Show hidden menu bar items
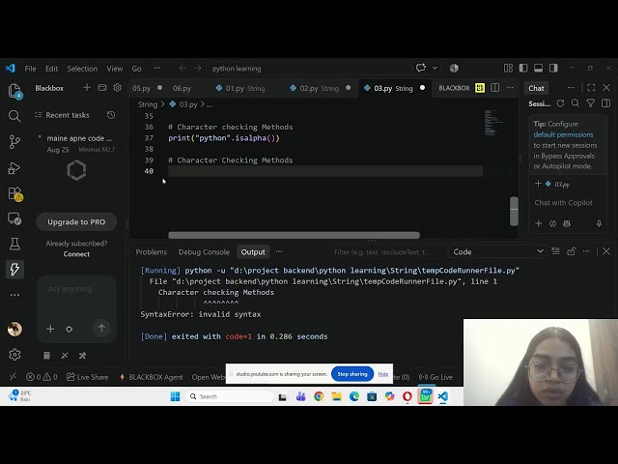Screen dimensions: 618x464 click(157, 68)
